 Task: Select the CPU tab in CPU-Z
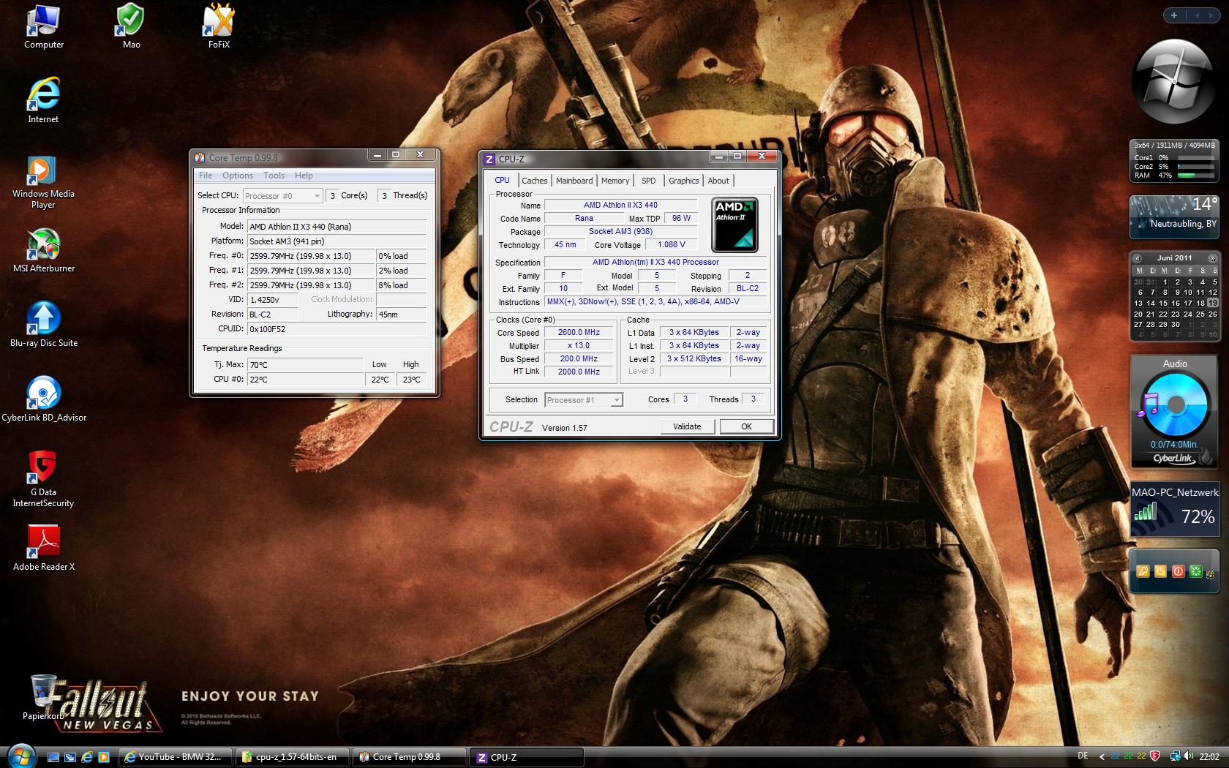click(502, 180)
